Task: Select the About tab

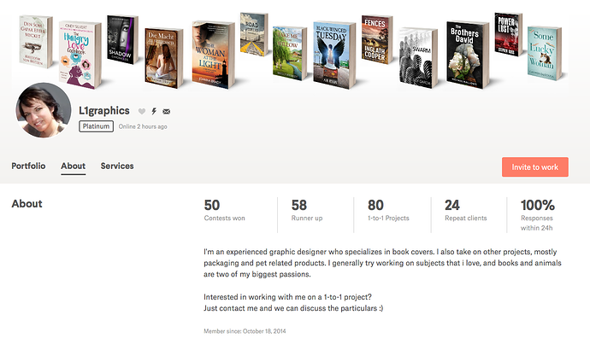Action: pos(73,166)
